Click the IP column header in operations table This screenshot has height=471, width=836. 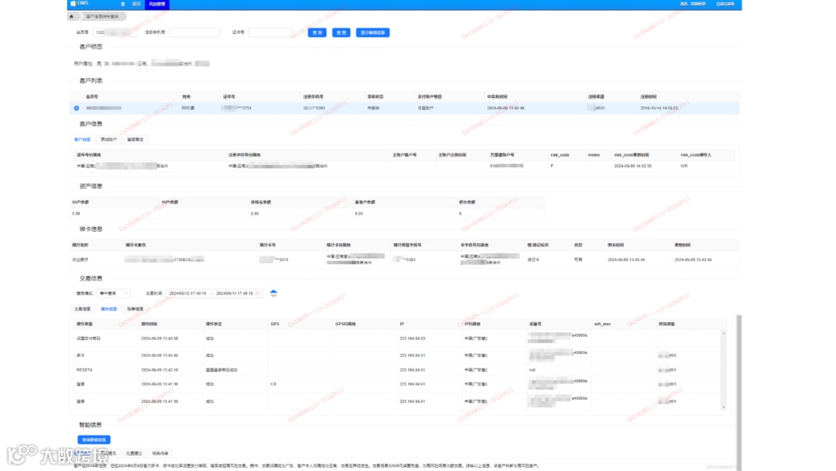click(402, 324)
